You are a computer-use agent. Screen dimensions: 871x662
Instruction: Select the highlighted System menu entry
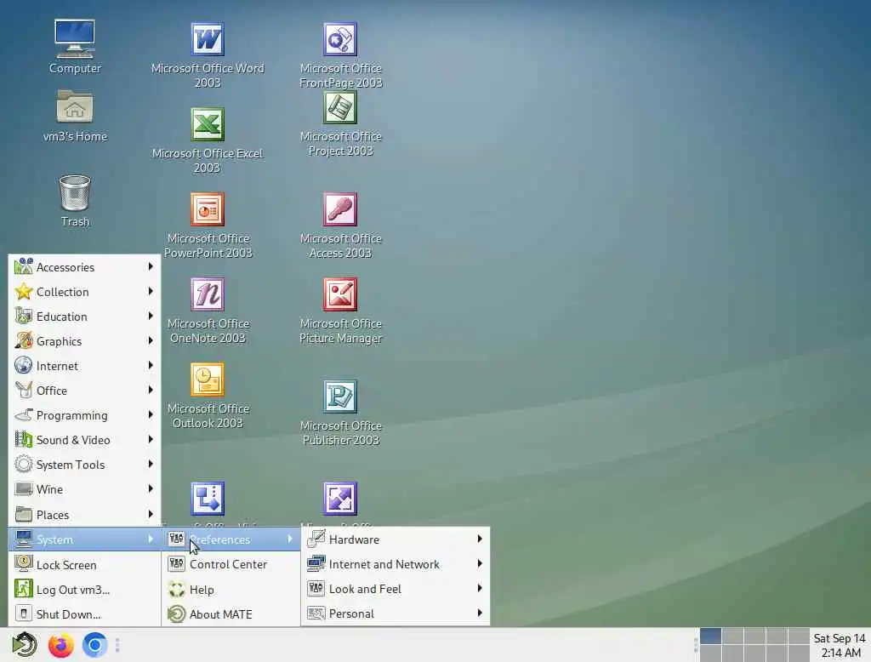coord(84,539)
